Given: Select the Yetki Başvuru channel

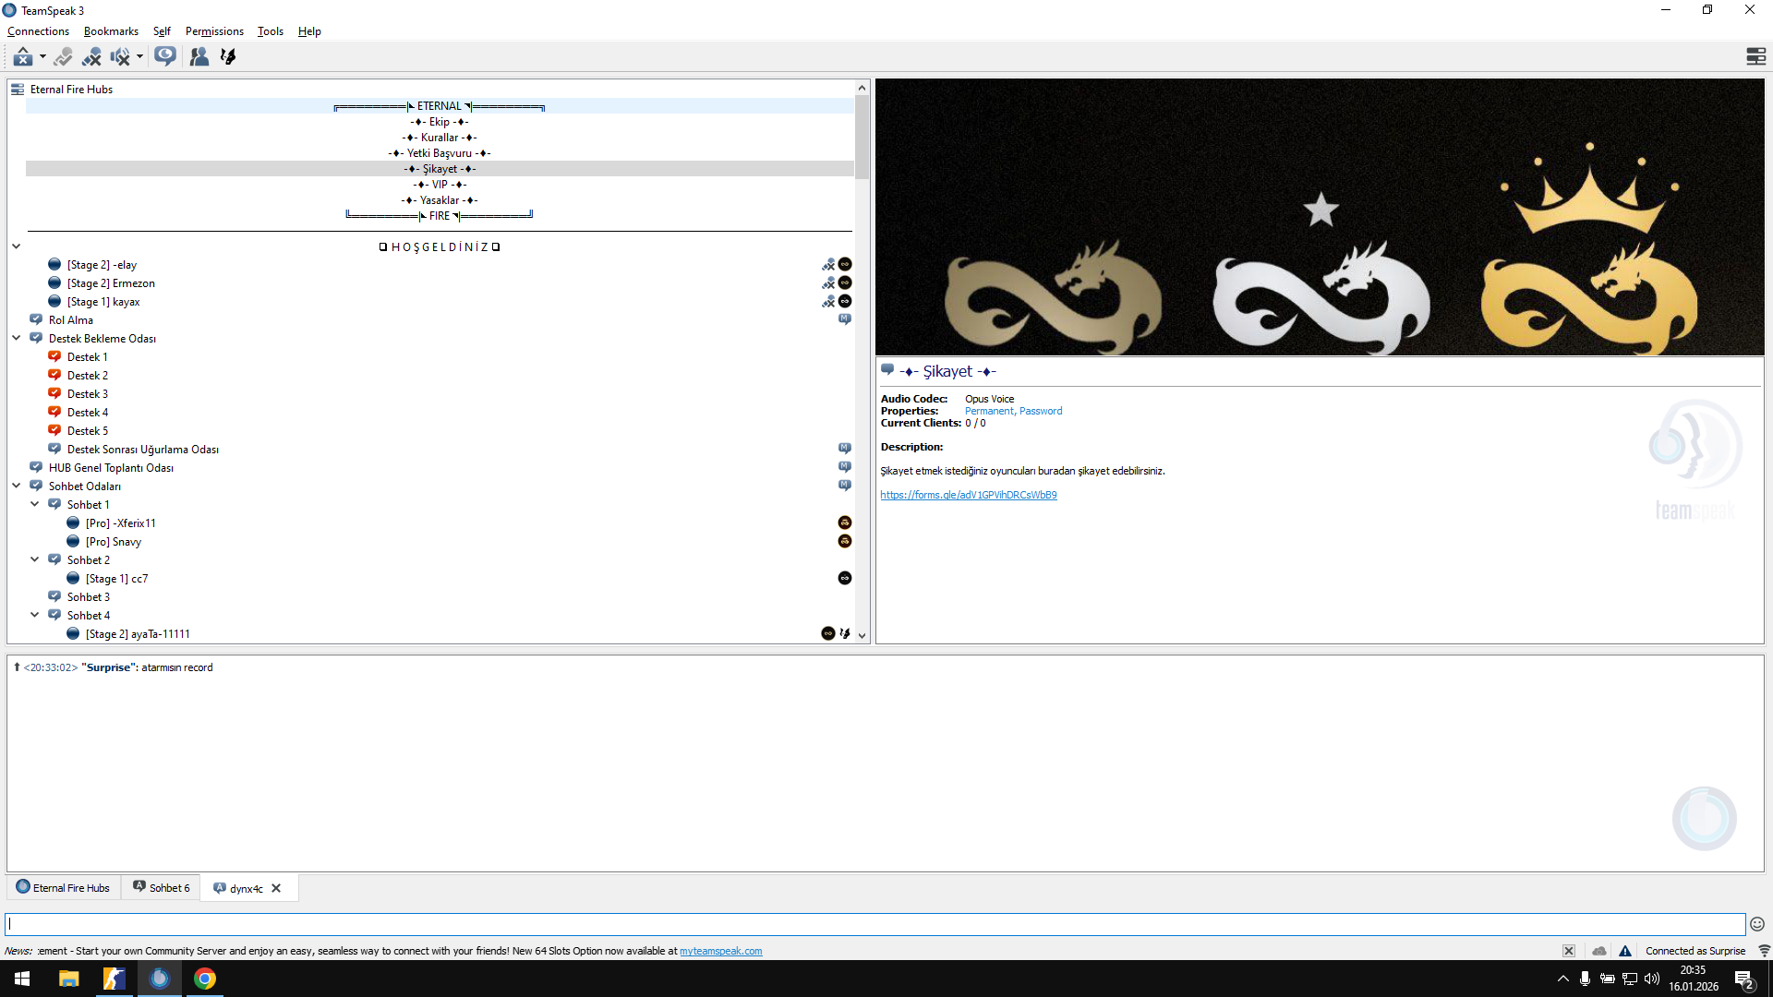Looking at the screenshot, I should coord(440,153).
